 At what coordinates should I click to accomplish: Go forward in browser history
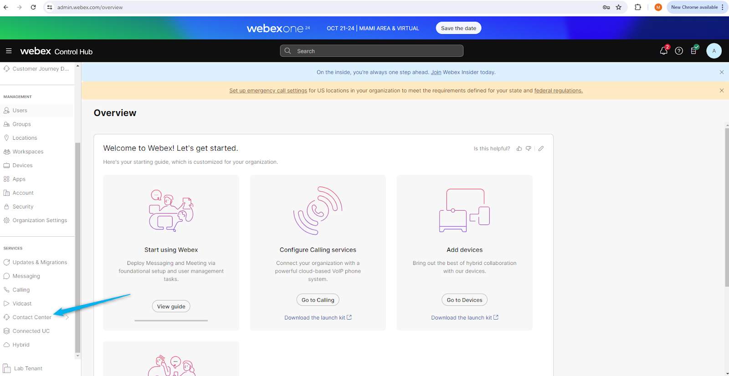click(x=19, y=7)
